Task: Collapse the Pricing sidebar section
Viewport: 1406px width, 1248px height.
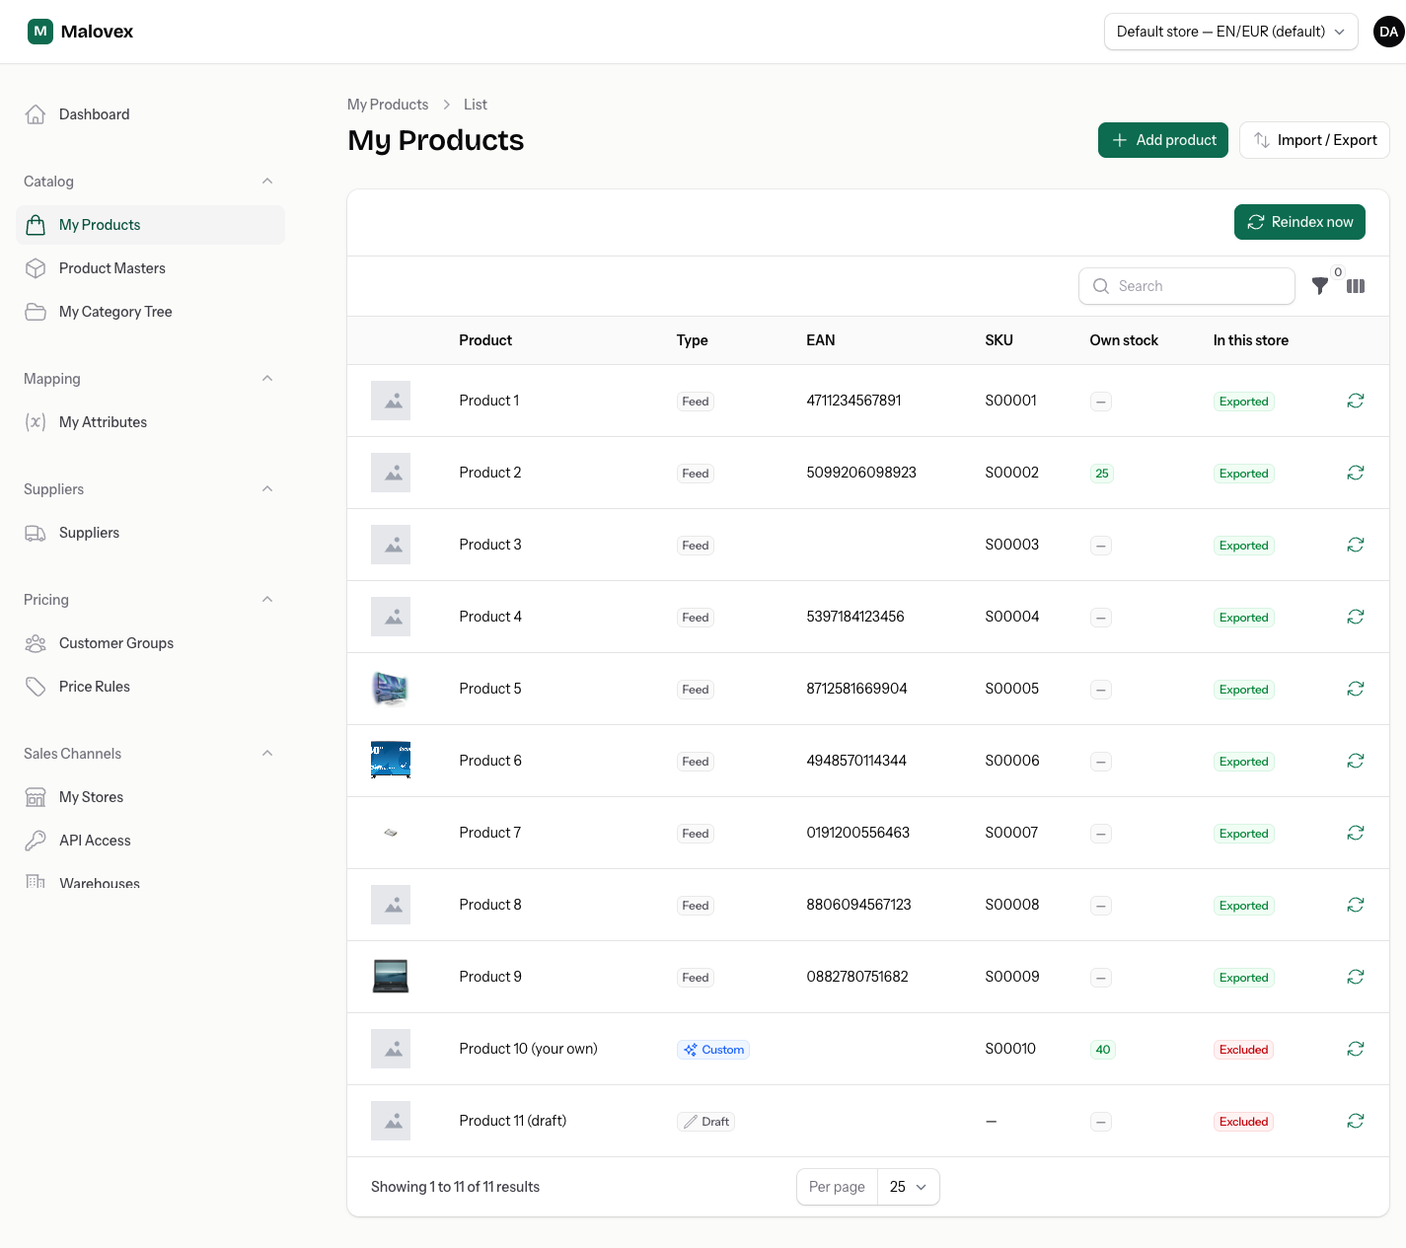Action: coord(267,600)
